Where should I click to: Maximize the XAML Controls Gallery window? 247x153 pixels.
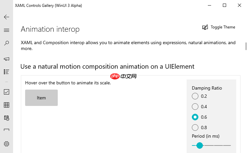224,5
